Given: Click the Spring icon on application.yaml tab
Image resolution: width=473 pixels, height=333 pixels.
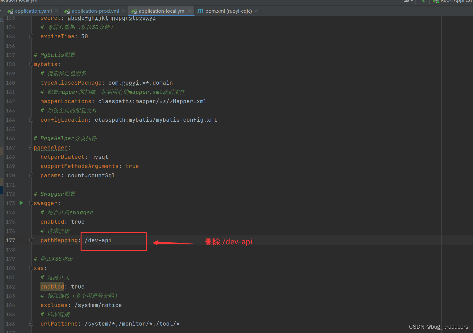Looking at the screenshot, I should tap(10, 11).
